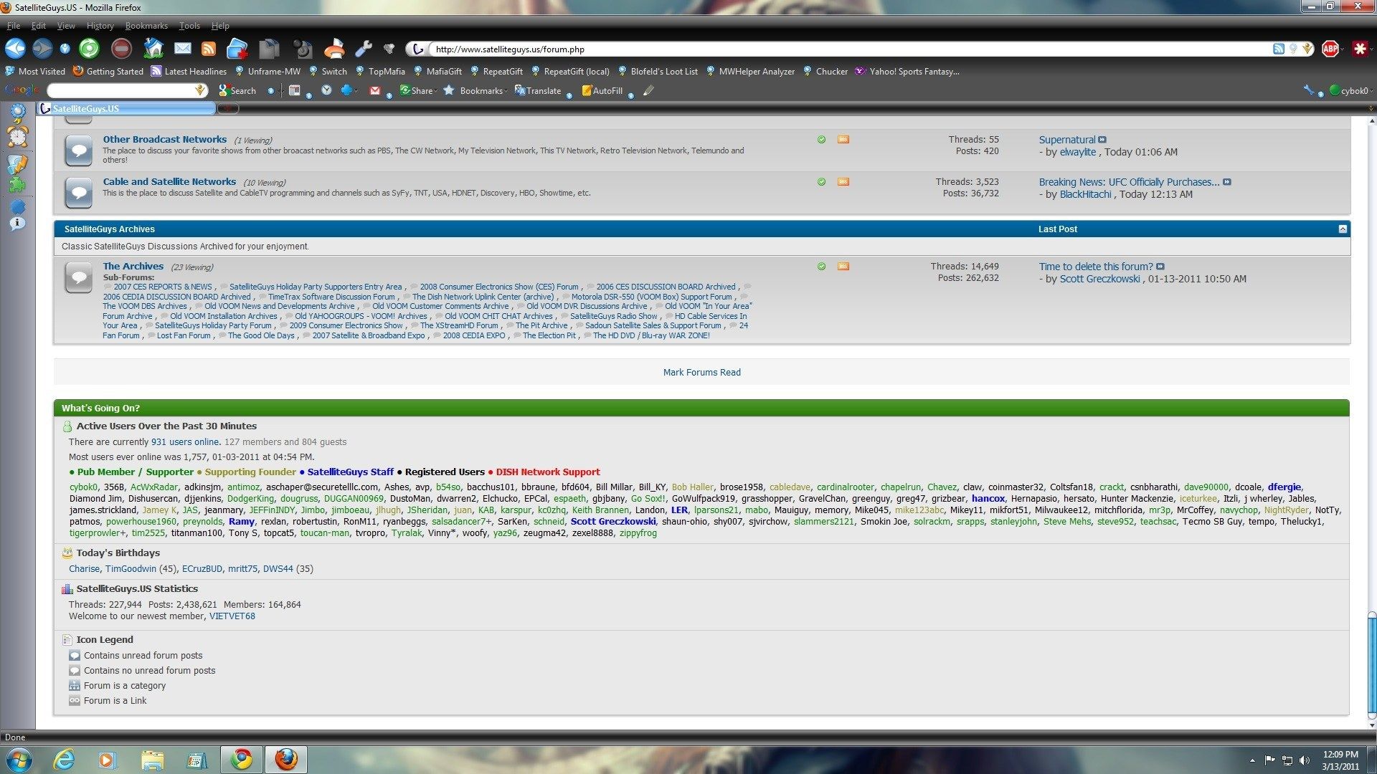Image resolution: width=1377 pixels, height=774 pixels.
Task: Open the TopMafia bookmark
Action: [380, 71]
